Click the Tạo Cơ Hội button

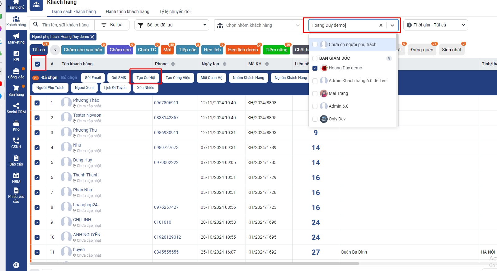point(146,78)
